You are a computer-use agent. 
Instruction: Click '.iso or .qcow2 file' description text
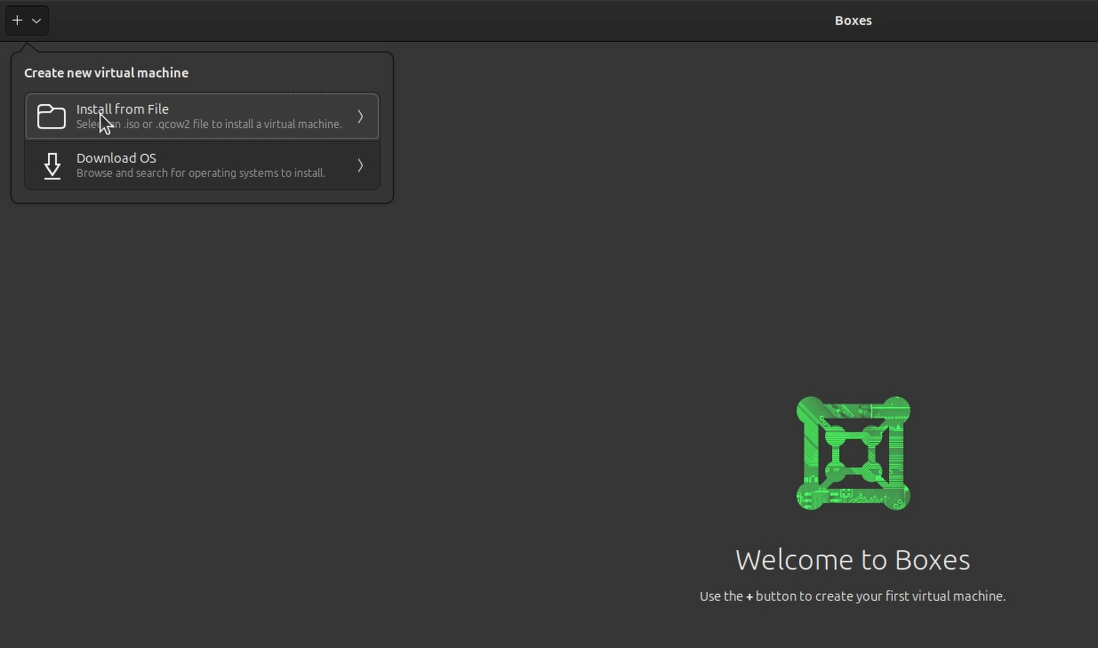209,124
